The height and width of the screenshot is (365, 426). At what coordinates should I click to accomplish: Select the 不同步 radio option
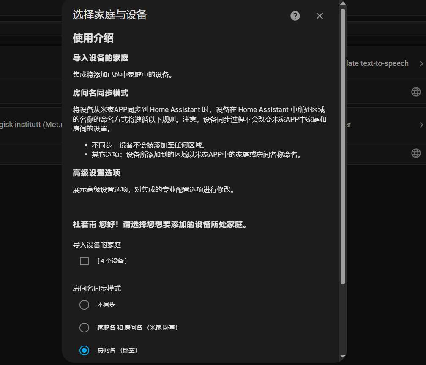(85, 305)
